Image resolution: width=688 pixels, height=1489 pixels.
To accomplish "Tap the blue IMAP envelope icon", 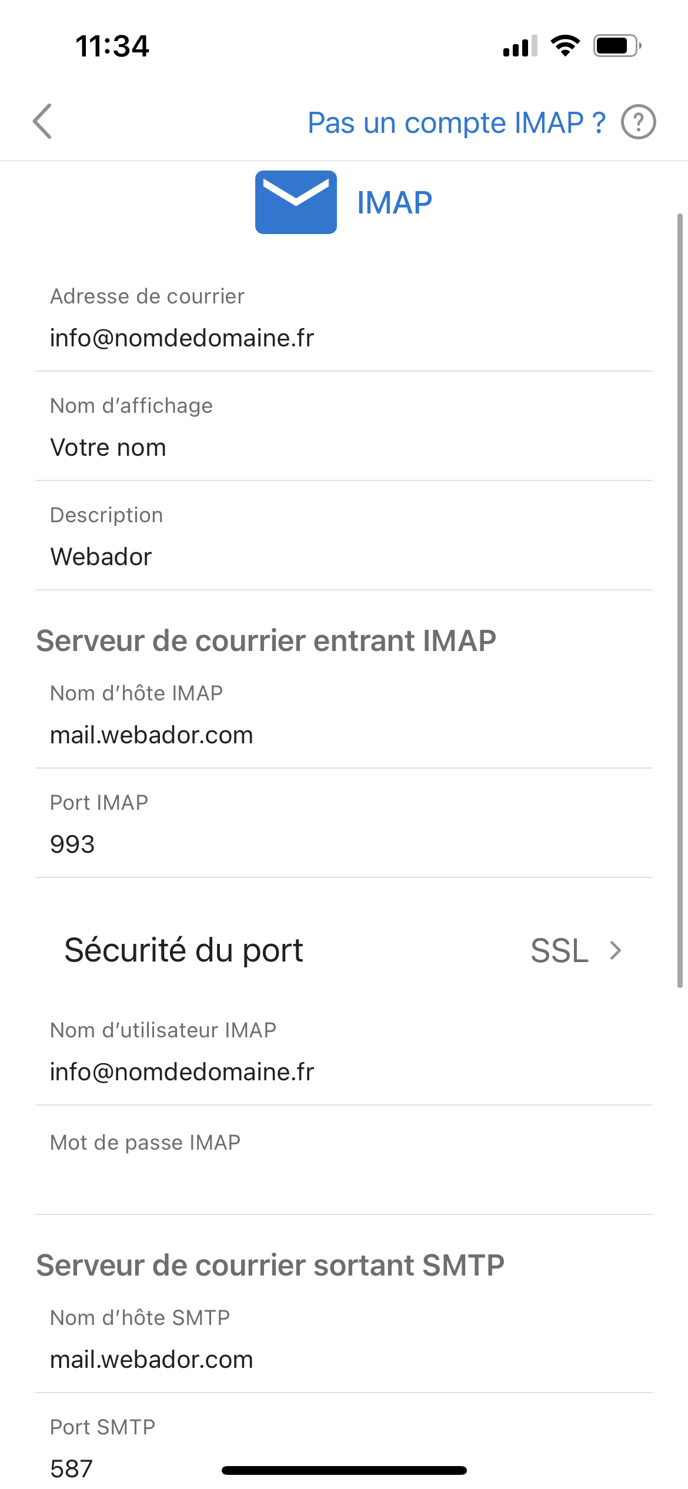I will tap(296, 202).
